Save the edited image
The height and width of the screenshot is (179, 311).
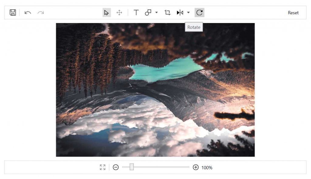[x=12, y=12]
